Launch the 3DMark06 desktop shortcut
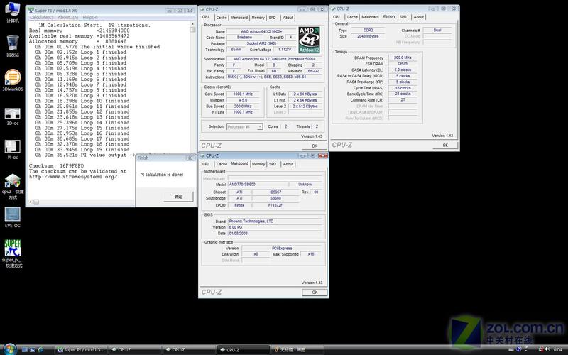This screenshot has height=355, width=568. click(13, 80)
